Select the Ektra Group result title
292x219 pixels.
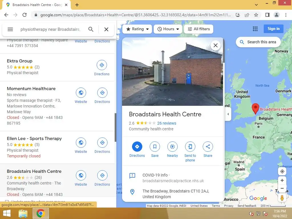20,61
